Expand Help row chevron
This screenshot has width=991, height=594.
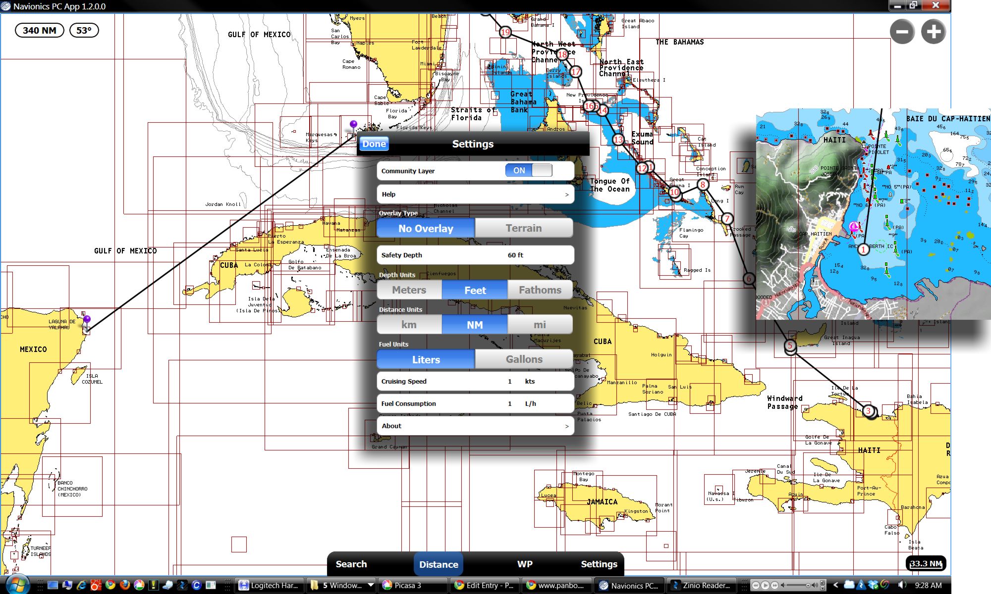567,195
